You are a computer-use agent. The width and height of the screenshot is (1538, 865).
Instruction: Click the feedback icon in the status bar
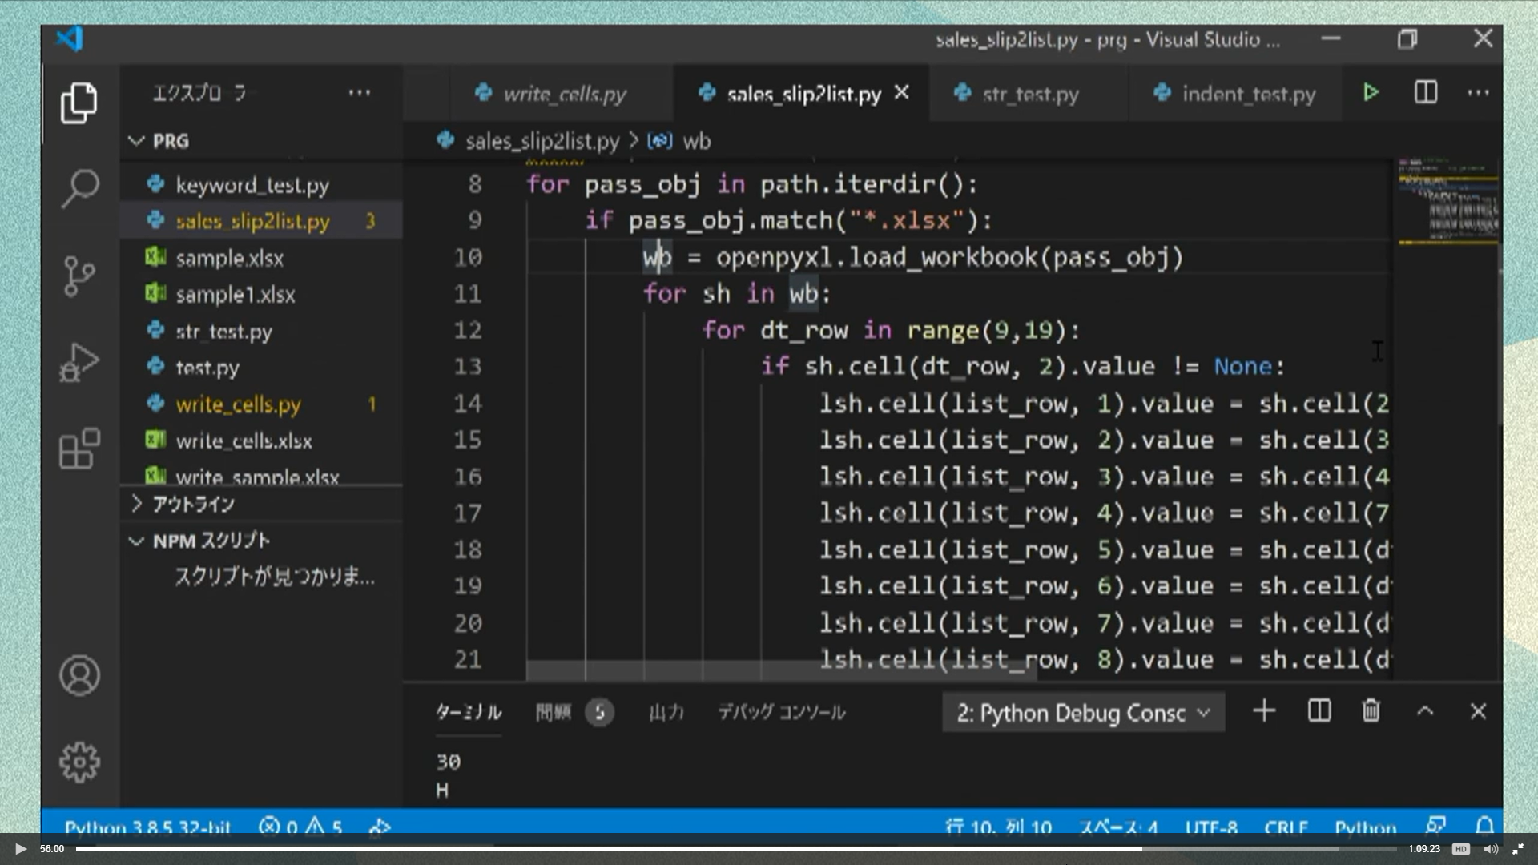(1435, 825)
